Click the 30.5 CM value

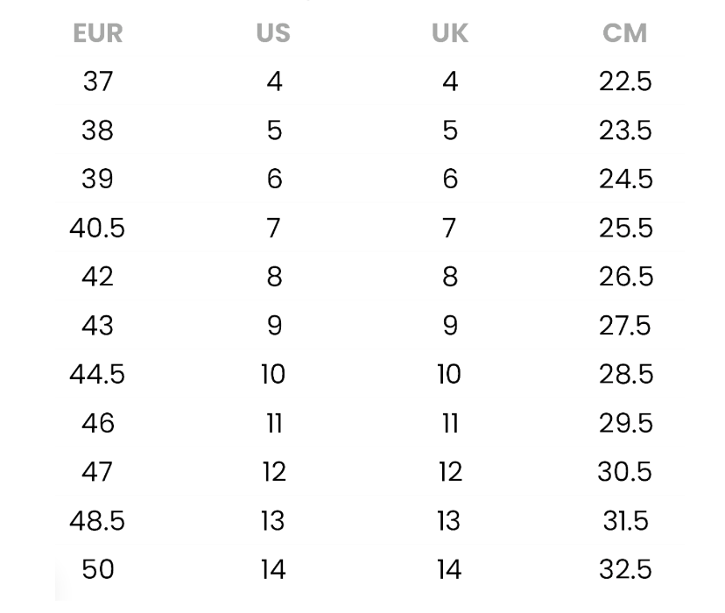(x=624, y=471)
